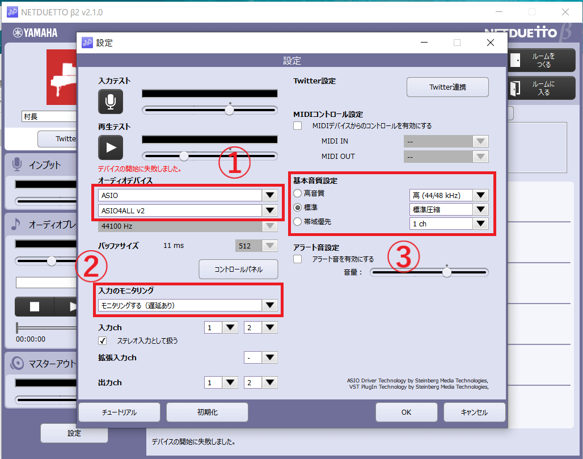Click the red piano avatar image
Image resolution: width=583 pixels, height=459 pixels.
point(62,77)
